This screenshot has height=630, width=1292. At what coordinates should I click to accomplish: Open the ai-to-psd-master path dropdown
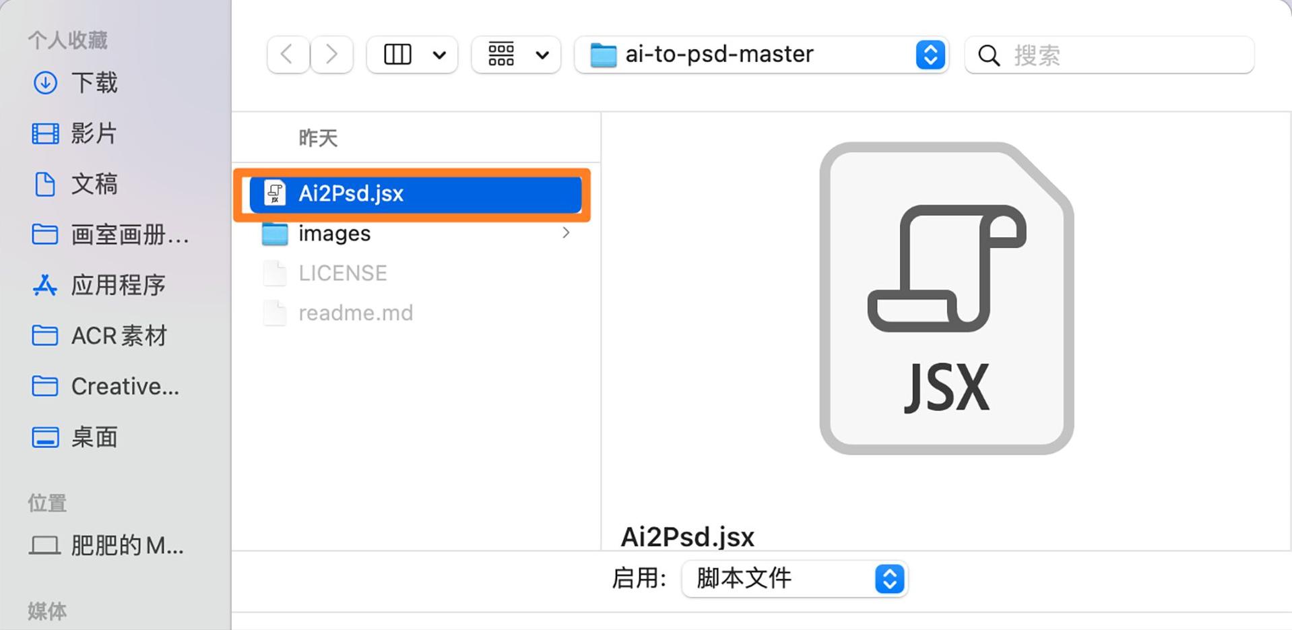930,55
